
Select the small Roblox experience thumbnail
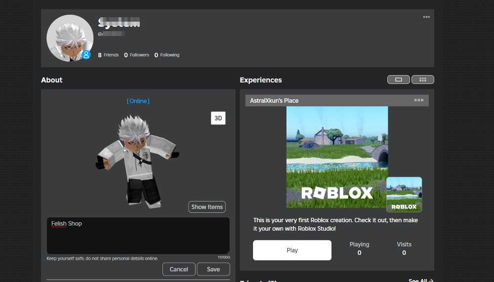pos(404,195)
